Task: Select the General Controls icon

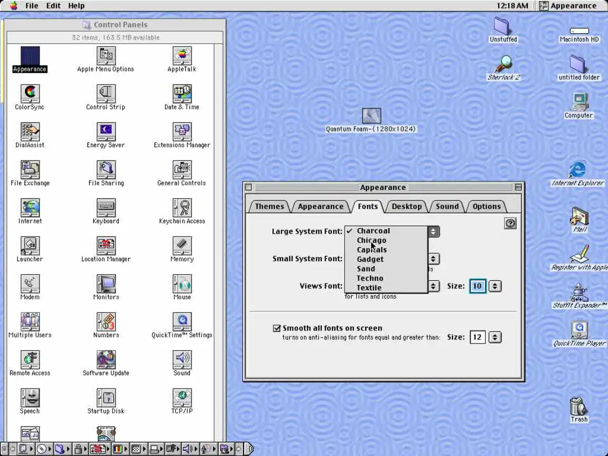Action: (182, 170)
